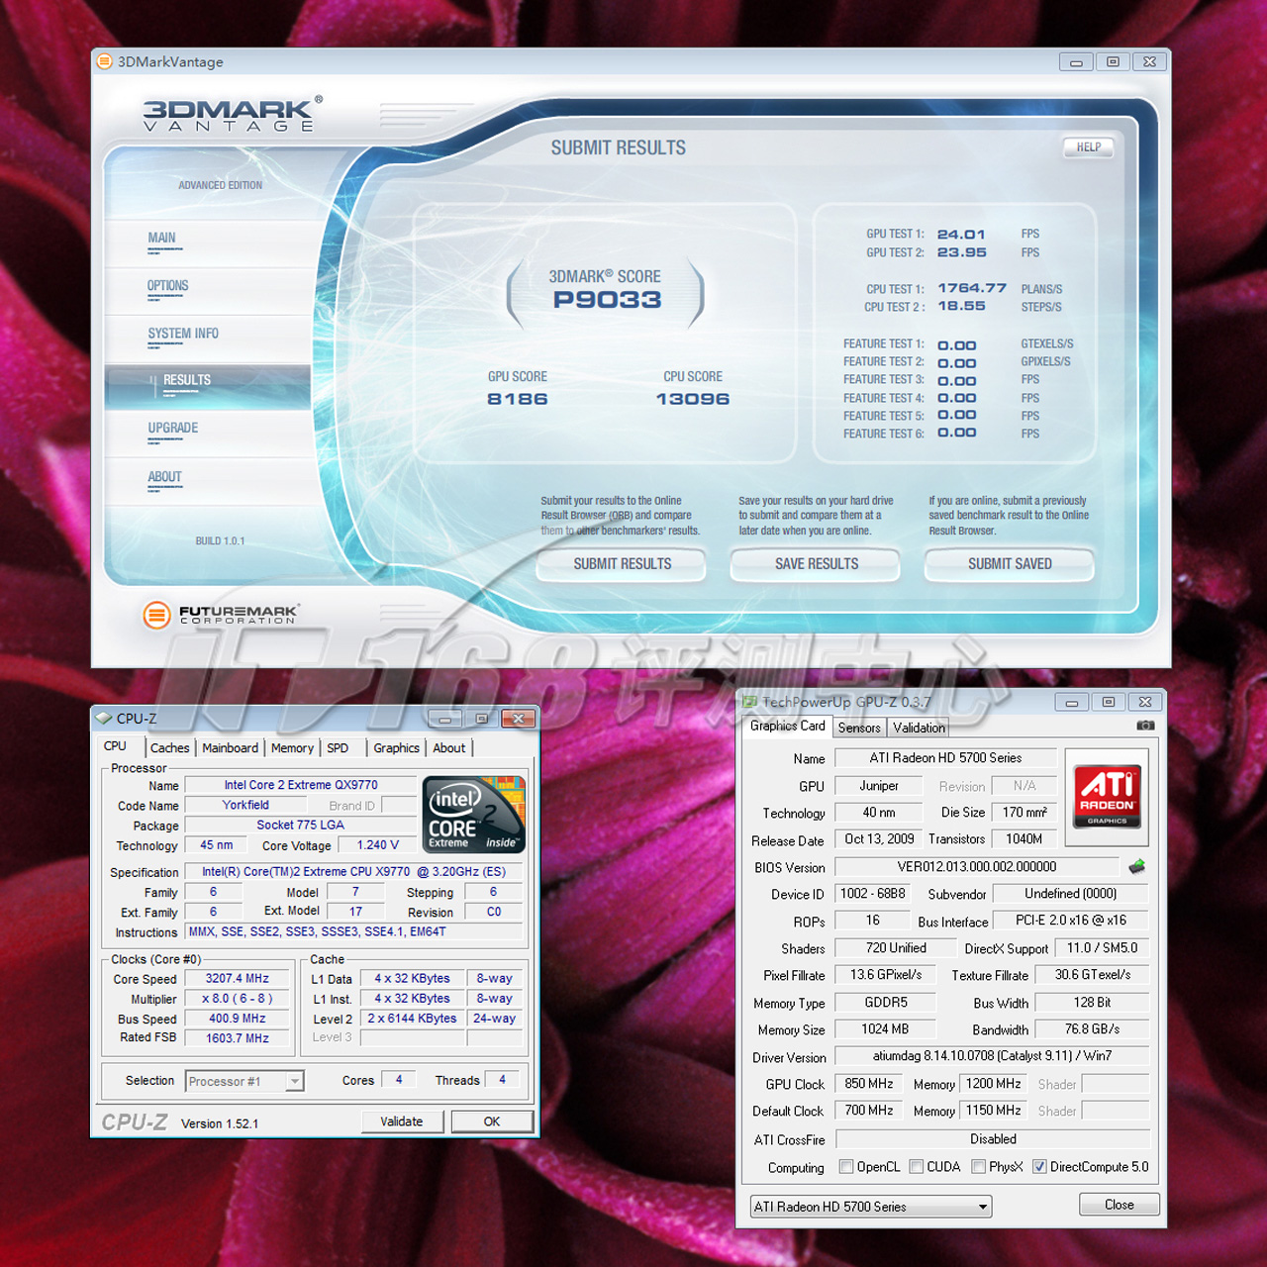1267x1267 pixels.
Task: Click the 3DMark Vantage logo
Action: click(233, 114)
